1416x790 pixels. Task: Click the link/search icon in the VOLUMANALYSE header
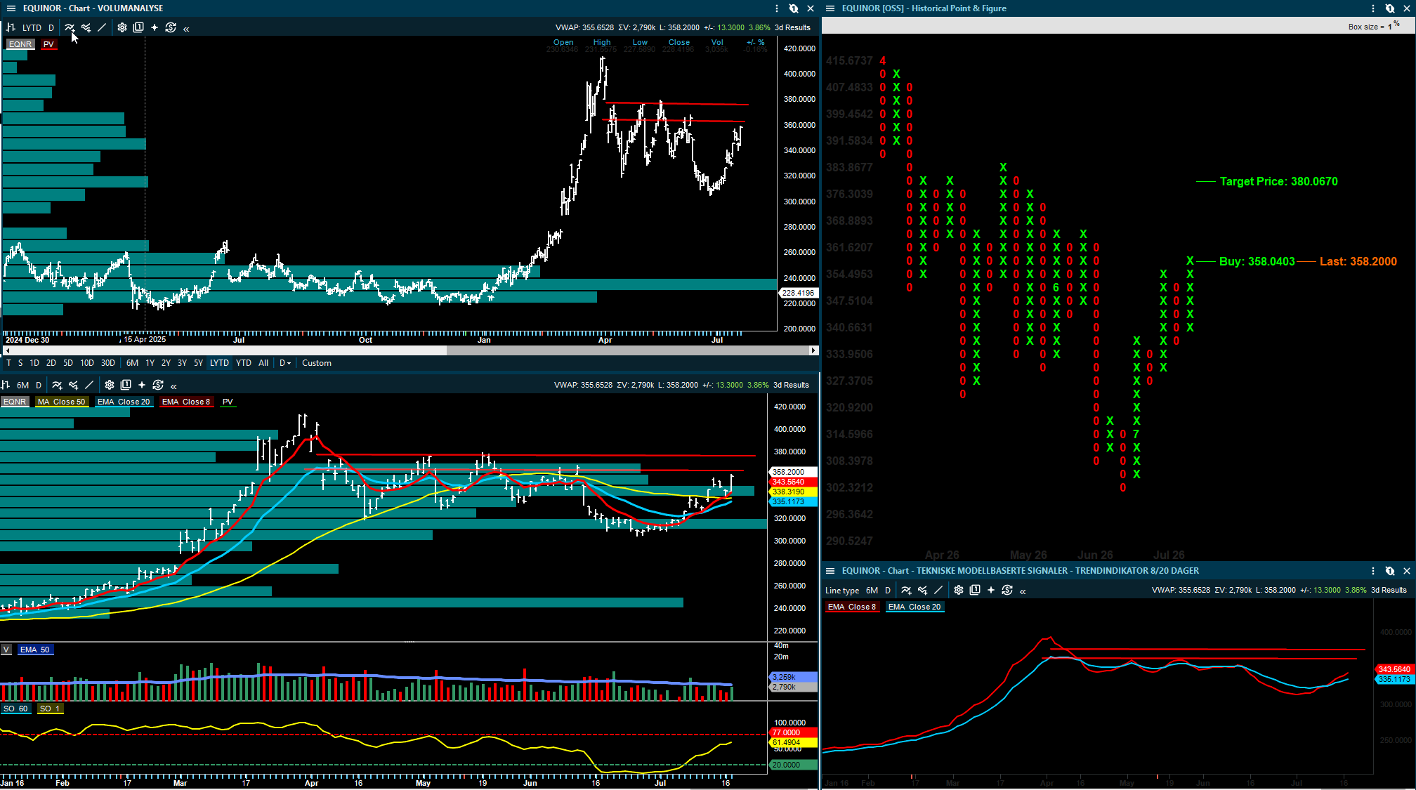pyautogui.click(x=794, y=8)
